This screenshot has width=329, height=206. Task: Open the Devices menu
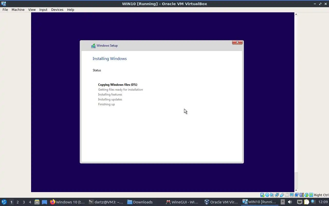point(57,10)
